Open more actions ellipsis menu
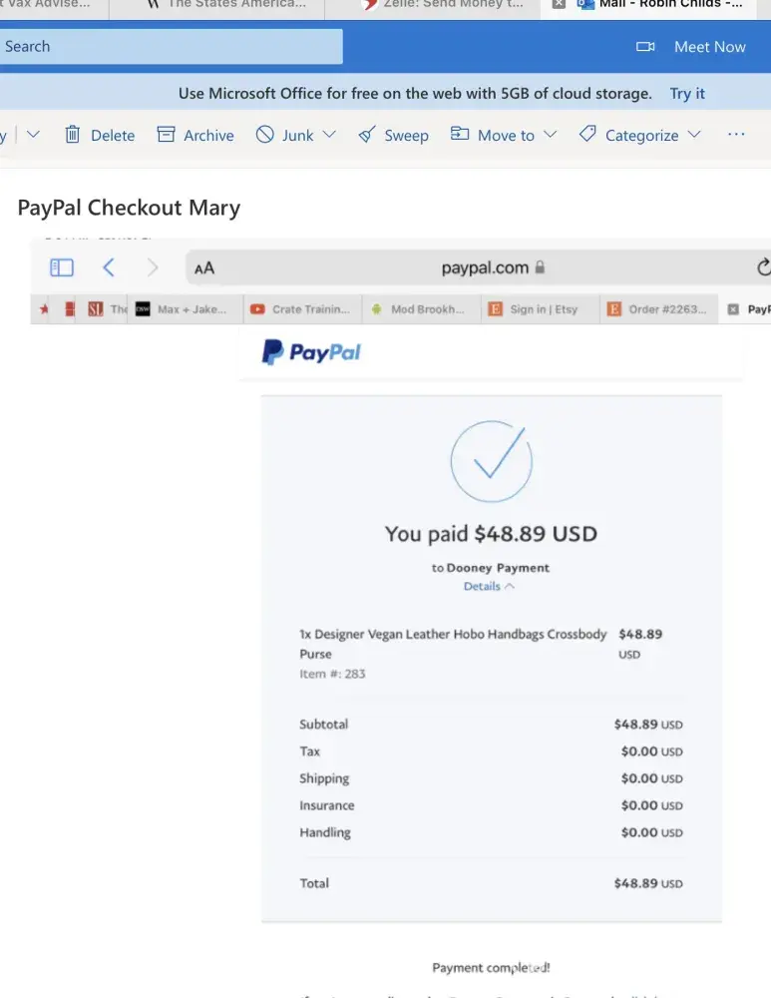771x998 pixels. pyautogui.click(x=736, y=135)
